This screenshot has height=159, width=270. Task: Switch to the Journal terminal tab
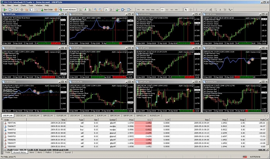pyautogui.click(x=68, y=153)
